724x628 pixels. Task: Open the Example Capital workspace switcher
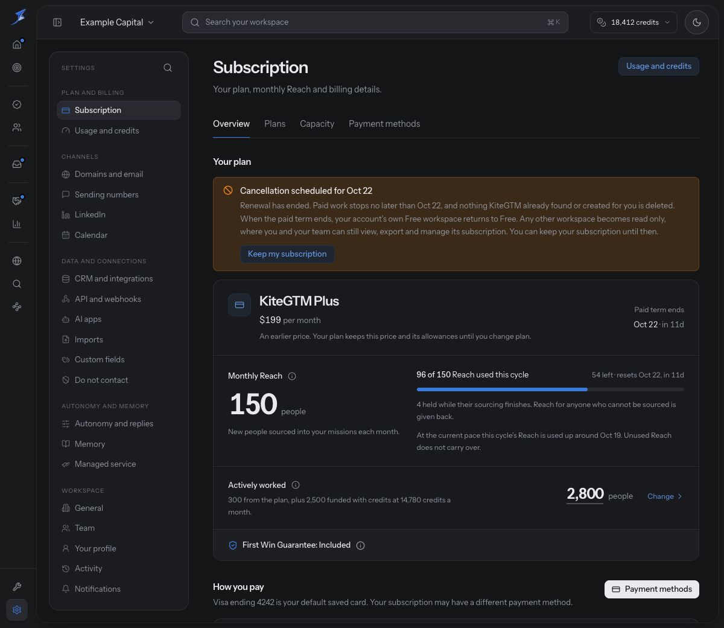tap(117, 22)
